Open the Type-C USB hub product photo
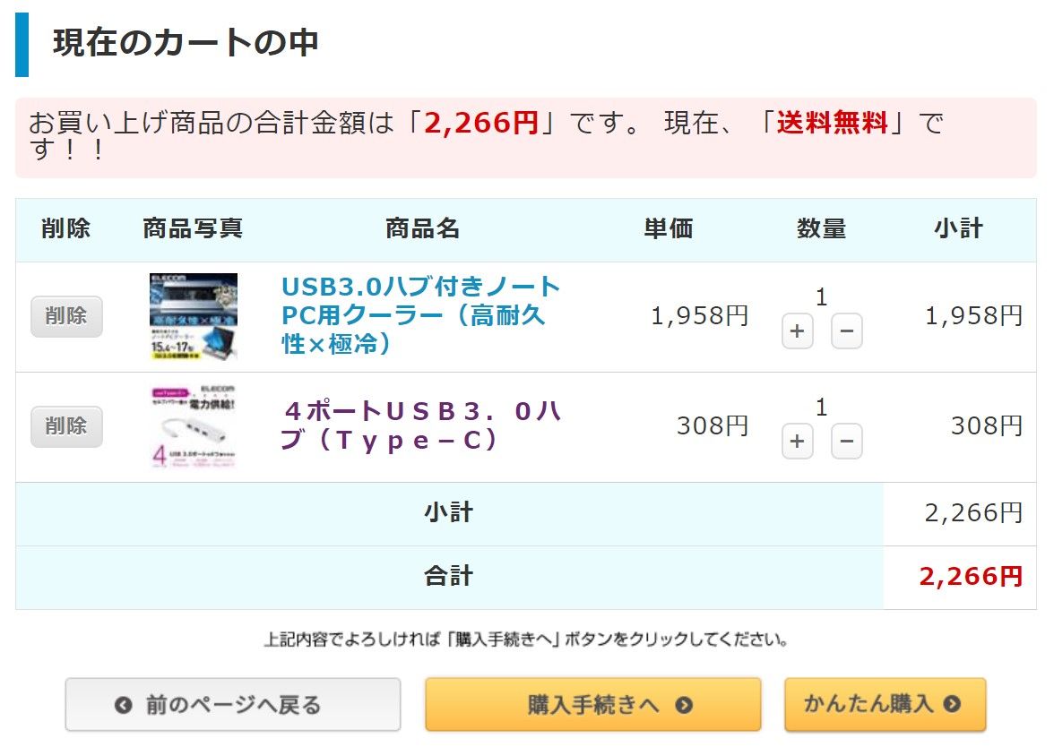Image resolution: width=1054 pixels, height=747 pixels. pyautogui.click(x=194, y=427)
